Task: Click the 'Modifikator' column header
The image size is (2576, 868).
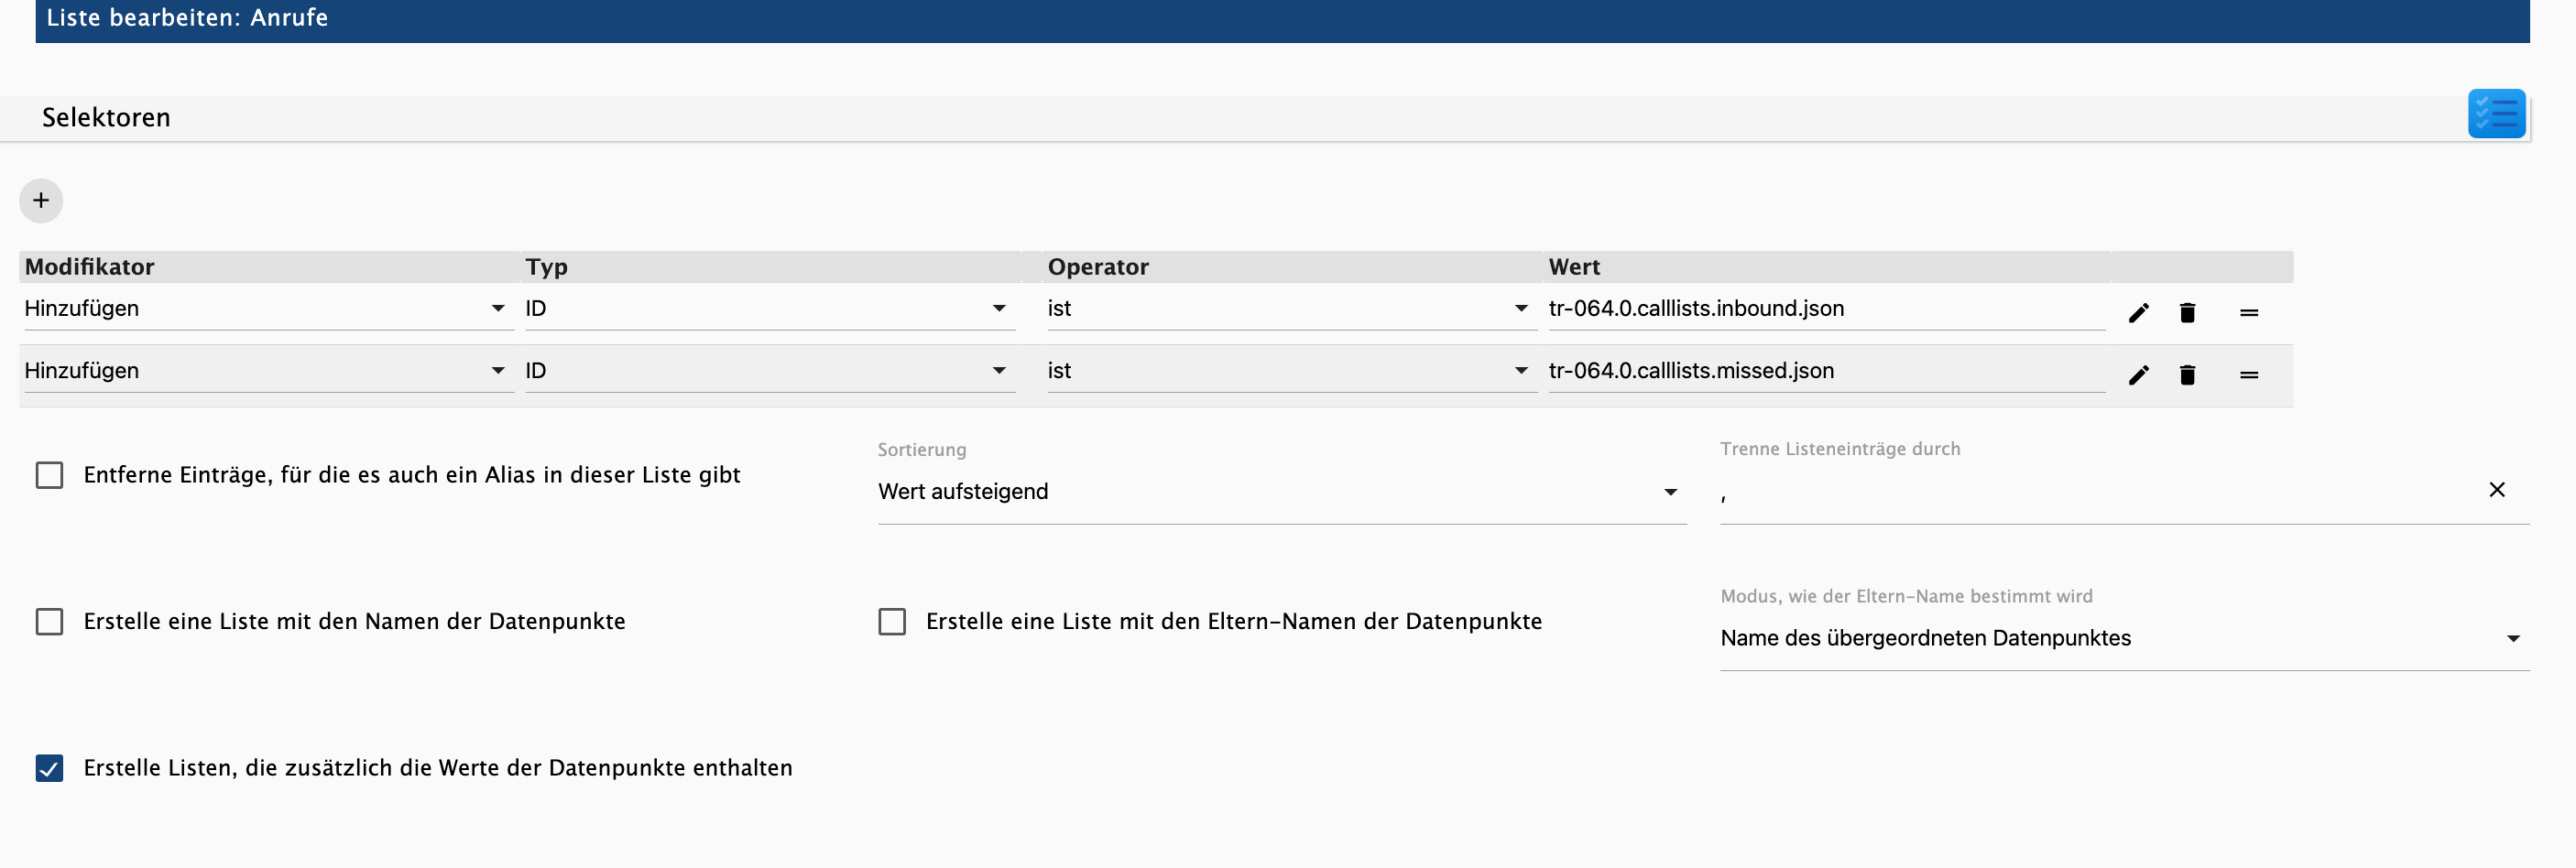Action: click(x=90, y=267)
